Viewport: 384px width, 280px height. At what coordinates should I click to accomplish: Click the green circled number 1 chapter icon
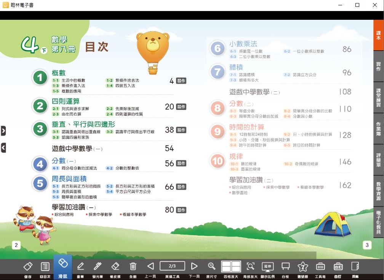[40, 78]
